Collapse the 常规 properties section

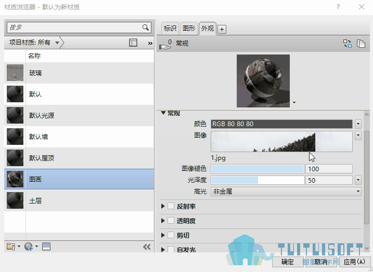163,113
